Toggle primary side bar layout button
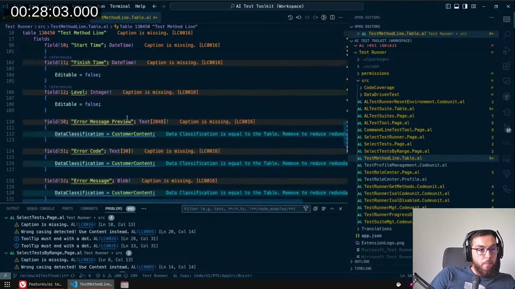Screen dimensions: 515x289 pyautogui.click(x=448, y=6)
